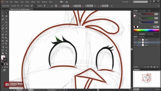Viewport: 161px width, 91px height.
Task: Select the Line Segment tool
Action: 3,22
